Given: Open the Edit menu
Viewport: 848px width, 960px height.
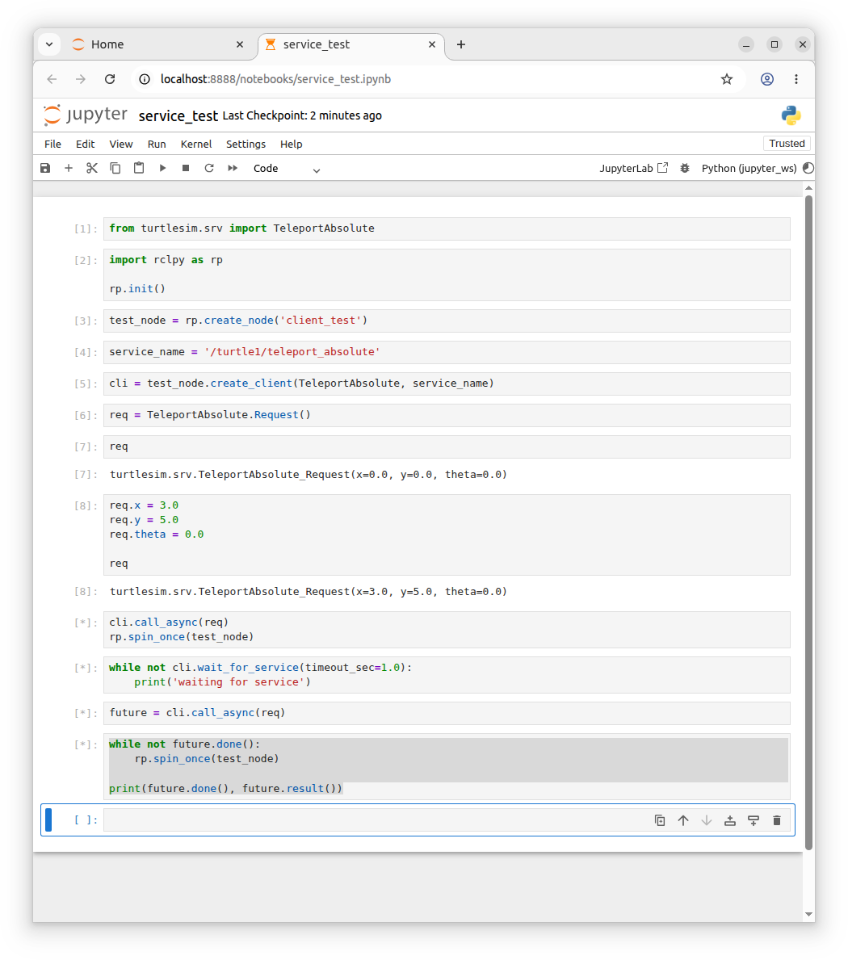Looking at the screenshot, I should coord(85,144).
